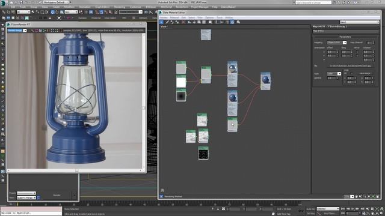Select final blue material node on right

coord(265,81)
